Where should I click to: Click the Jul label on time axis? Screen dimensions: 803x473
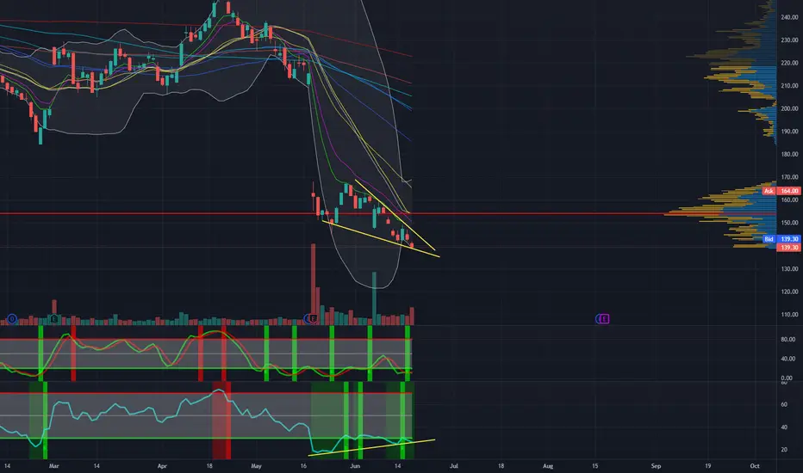[x=453, y=466]
